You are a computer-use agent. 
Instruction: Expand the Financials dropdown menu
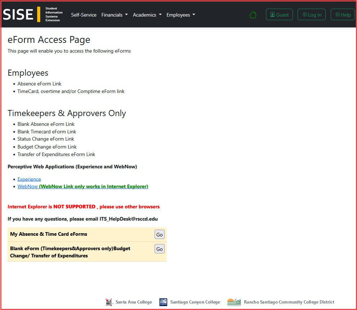tap(115, 15)
